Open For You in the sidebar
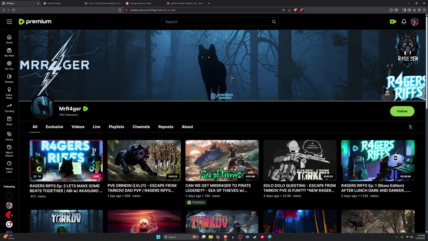The width and height of the screenshot is (428, 241). click(9, 65)
